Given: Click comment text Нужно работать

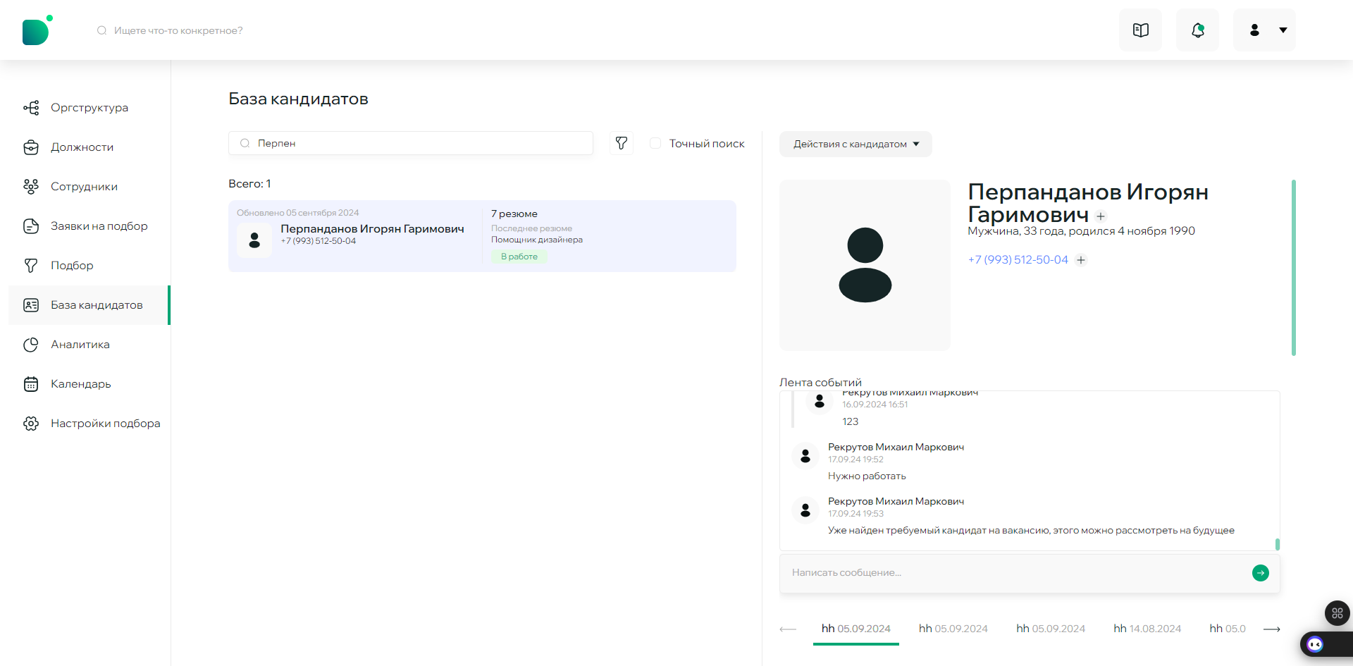Looking at the screenshot, I should coord(867,476).
